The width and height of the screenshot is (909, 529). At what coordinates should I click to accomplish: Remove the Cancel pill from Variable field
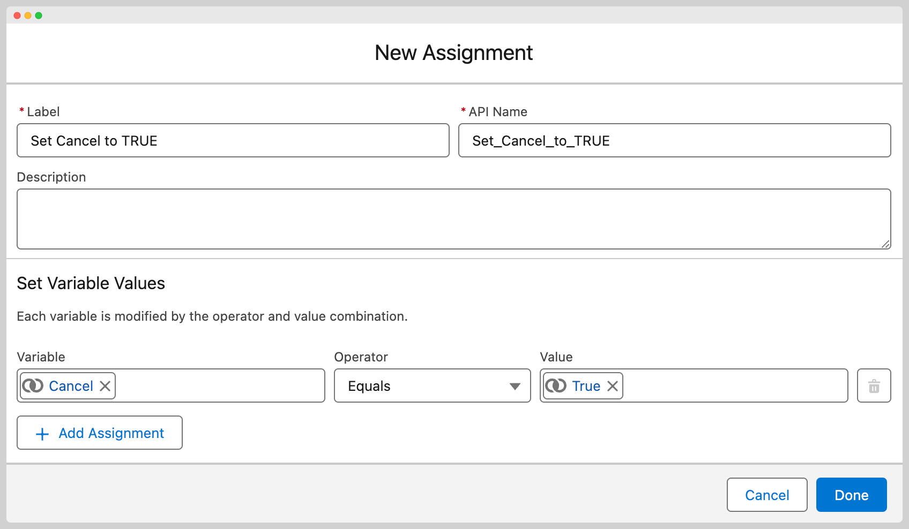coord(105,386)
